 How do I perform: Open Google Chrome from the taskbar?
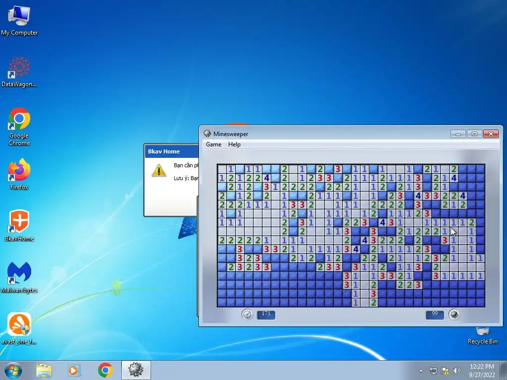(x=105, y=370)
